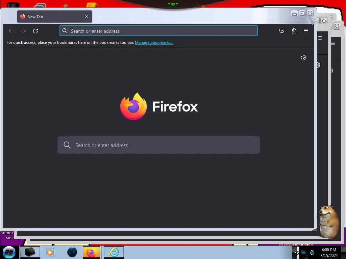Open the Firefox application hamburger menu
This screenshot has height=259, width=346.
[306, 31]
